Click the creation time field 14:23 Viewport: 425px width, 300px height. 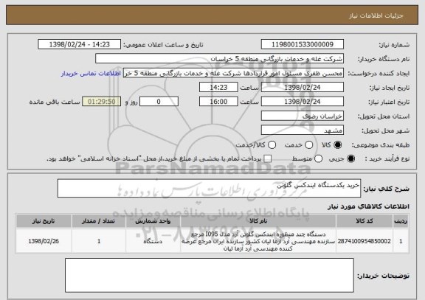[218, 88]
